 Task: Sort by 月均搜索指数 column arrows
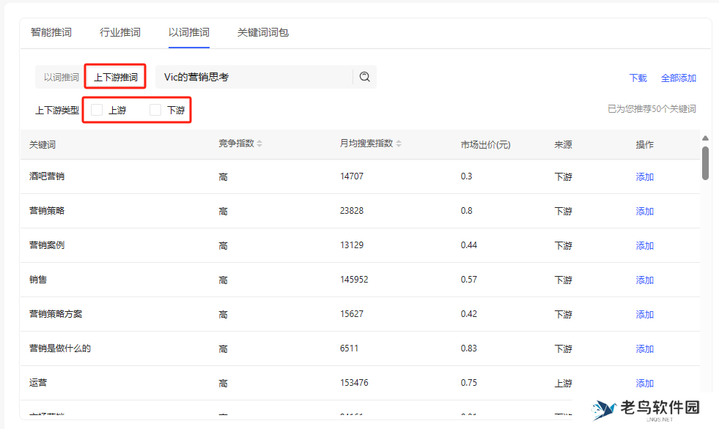click(x=399, y=143)
